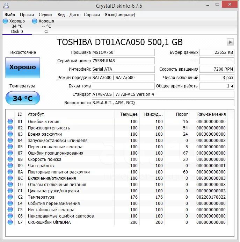This screenshot has width=240, height=242.
Task: Click status orb of Ошибки позиционирования row
Action: click(10, 153)
